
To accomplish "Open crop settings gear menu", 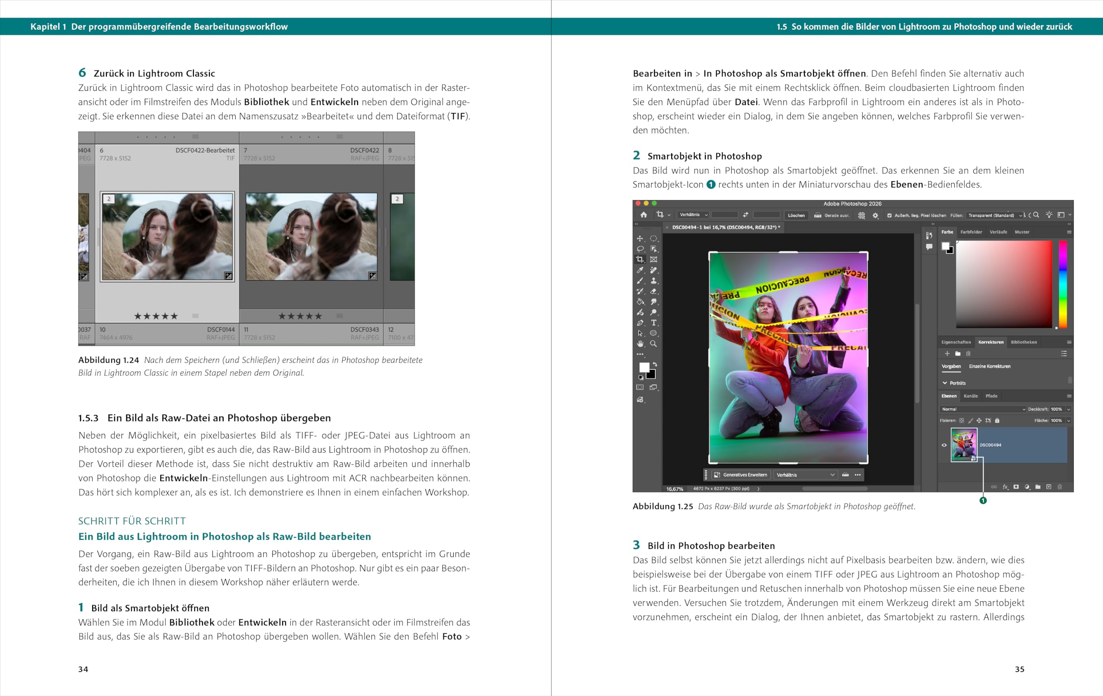I will [876, 216].
